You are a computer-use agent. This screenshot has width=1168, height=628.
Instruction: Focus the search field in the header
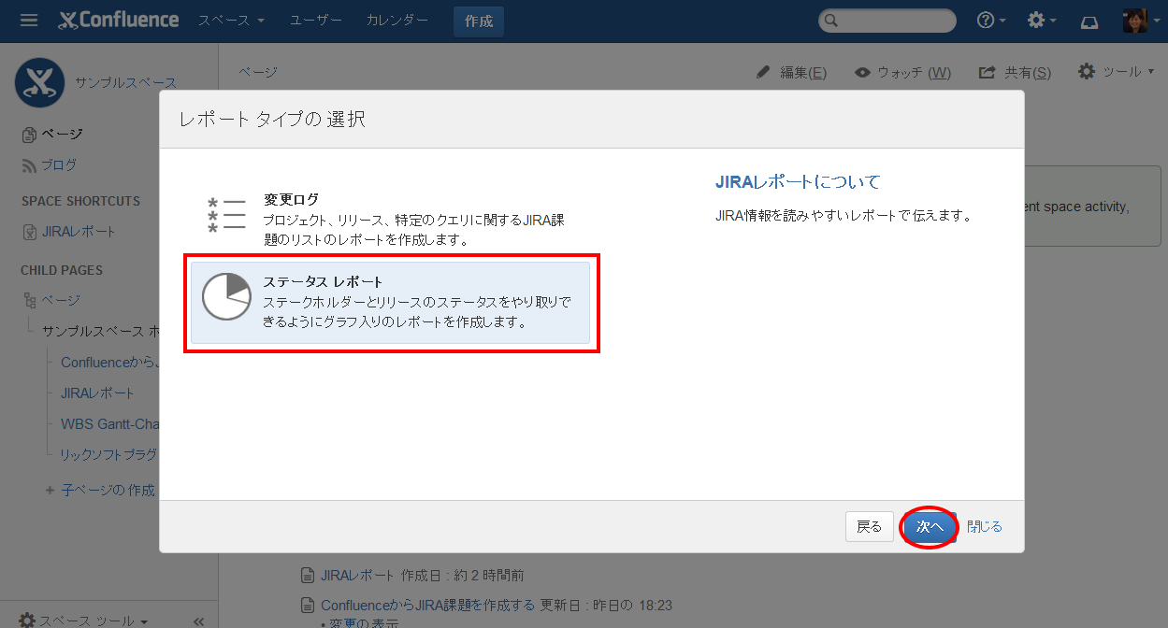(x=887, y=21)
